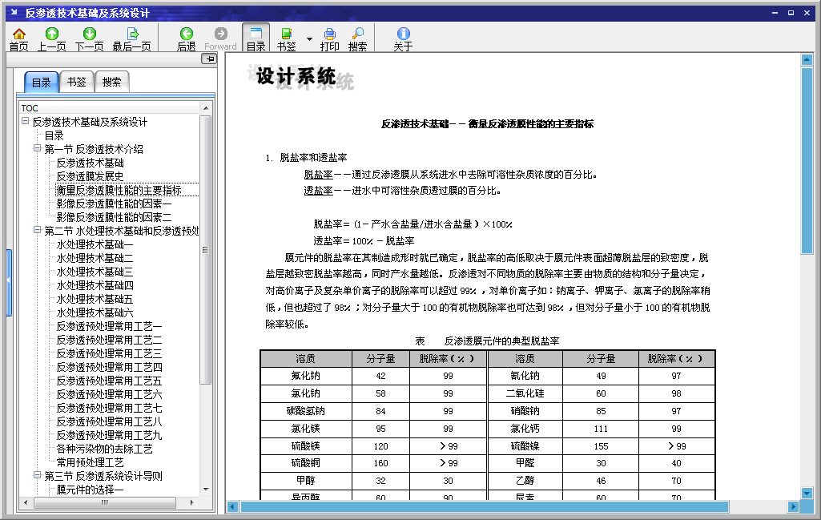821x520 pixels.
Task: Click the Forward toolbar icon
Action: [221, 34]
